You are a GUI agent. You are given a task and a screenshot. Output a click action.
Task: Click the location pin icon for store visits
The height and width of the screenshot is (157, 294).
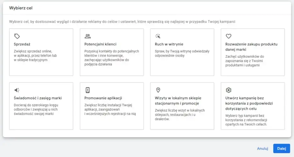point(158,90)
